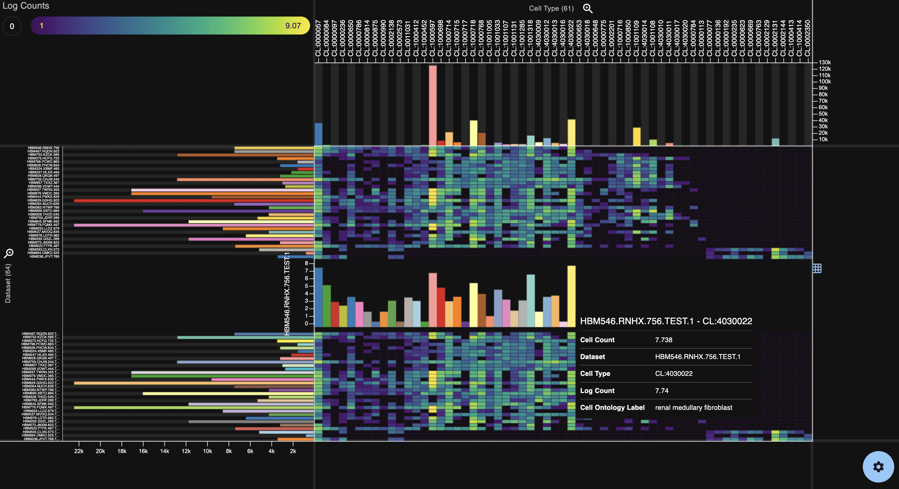Click column label CL:0000057
The image size is (899, 489).
[x=318, y=38]
